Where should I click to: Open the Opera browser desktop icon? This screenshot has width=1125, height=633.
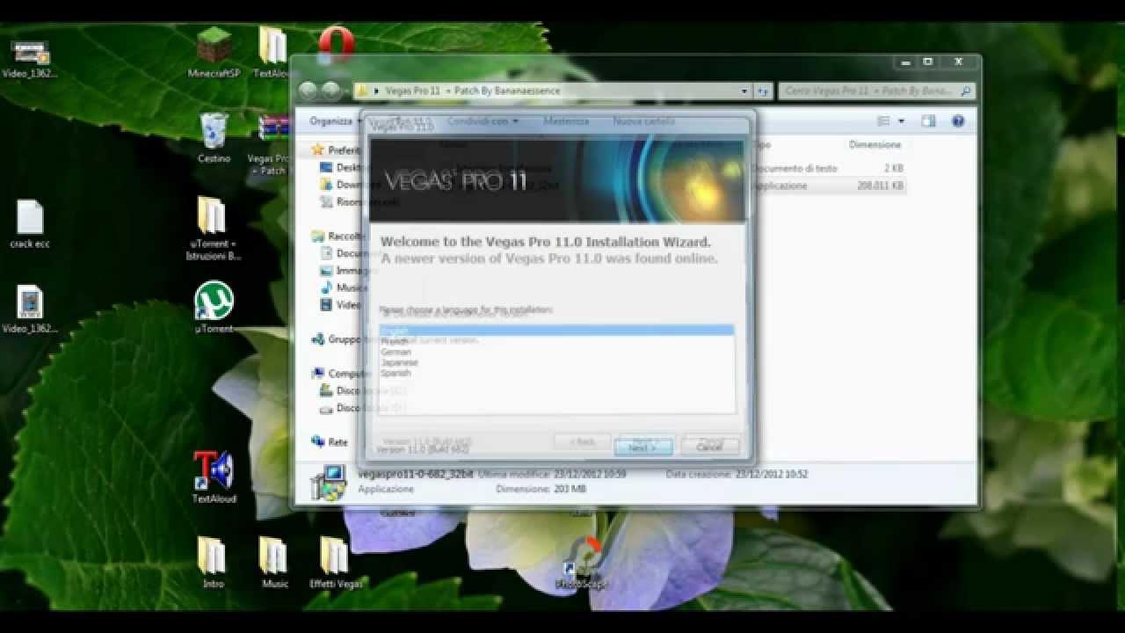pyautogui.click(x=336, y=45)
